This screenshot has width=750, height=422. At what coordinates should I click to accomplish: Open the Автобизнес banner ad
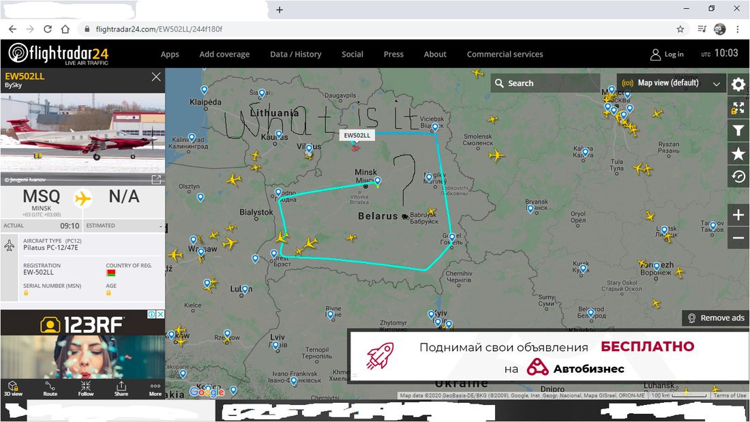click(x=548, y=356)
